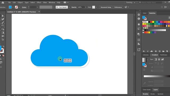Open zoom level dropdown at 100%

tap(15, 95)
